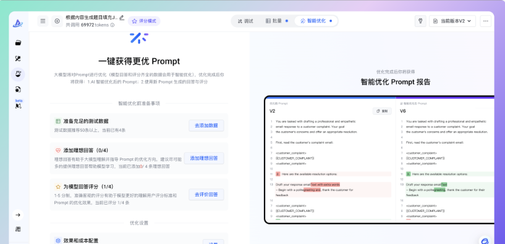505x244 pixels.
Task: Click the prompt title text 根据内容生成题目填充J..
Action: pyautogui.click(x=91, y=18)
